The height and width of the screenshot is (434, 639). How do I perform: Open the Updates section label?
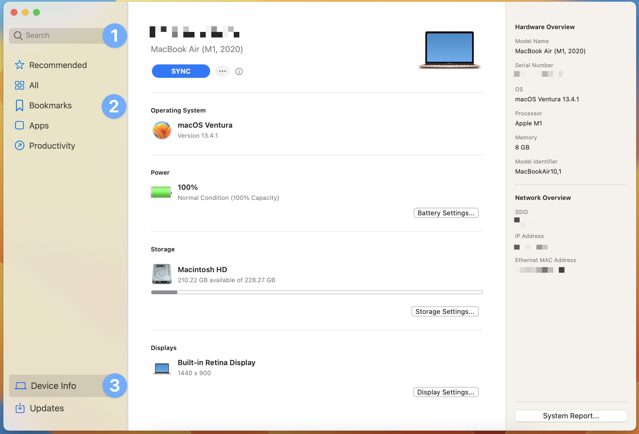click(x=47, y=408)
